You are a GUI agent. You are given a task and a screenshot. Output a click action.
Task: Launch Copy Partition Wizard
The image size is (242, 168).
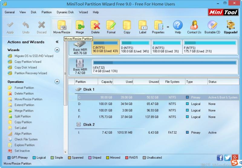pos(25,62)
